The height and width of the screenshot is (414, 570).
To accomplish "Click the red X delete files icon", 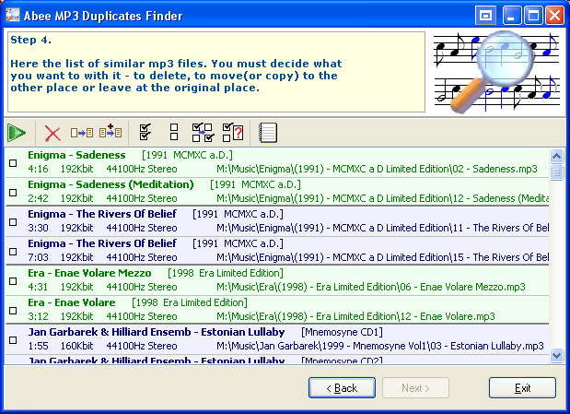I will point(52,134).
